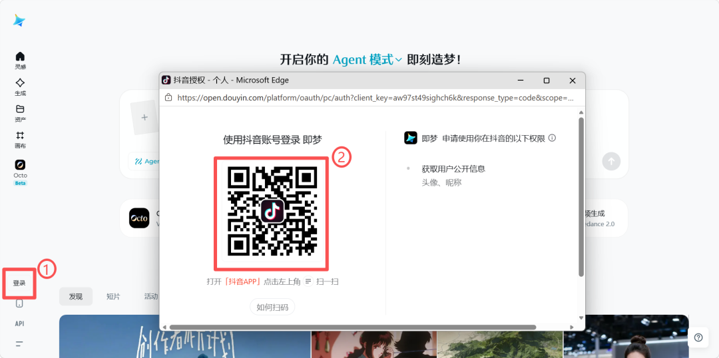
Task: Click the scan menu icon beside 扫一扫
Action: (x=308, y=281)
